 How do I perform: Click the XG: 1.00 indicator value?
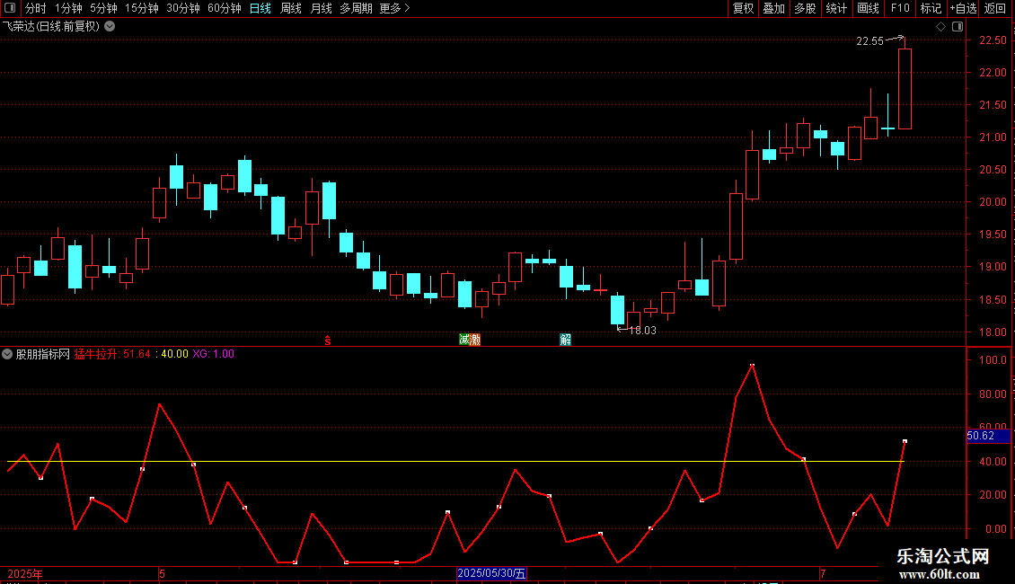tap(214, 354)
